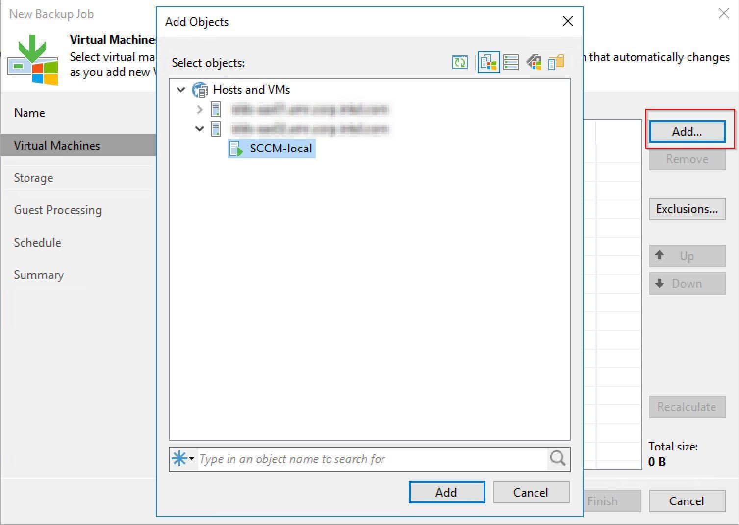
Task: Select the Hosts and VMs view icon
Action: 488,62
